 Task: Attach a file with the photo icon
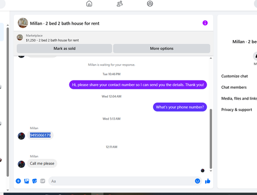27,181
